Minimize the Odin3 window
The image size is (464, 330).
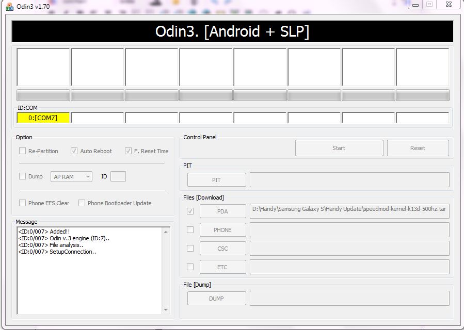(415, 5)
